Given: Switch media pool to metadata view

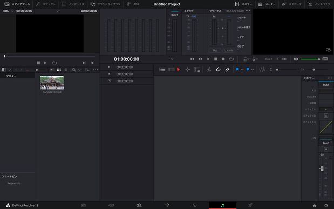Looking at the screenshot, I should (52, 70).
